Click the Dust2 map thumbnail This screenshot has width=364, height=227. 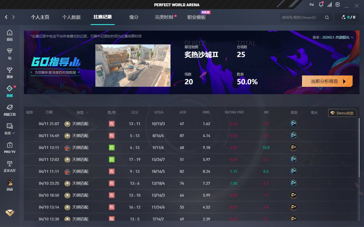133,65
